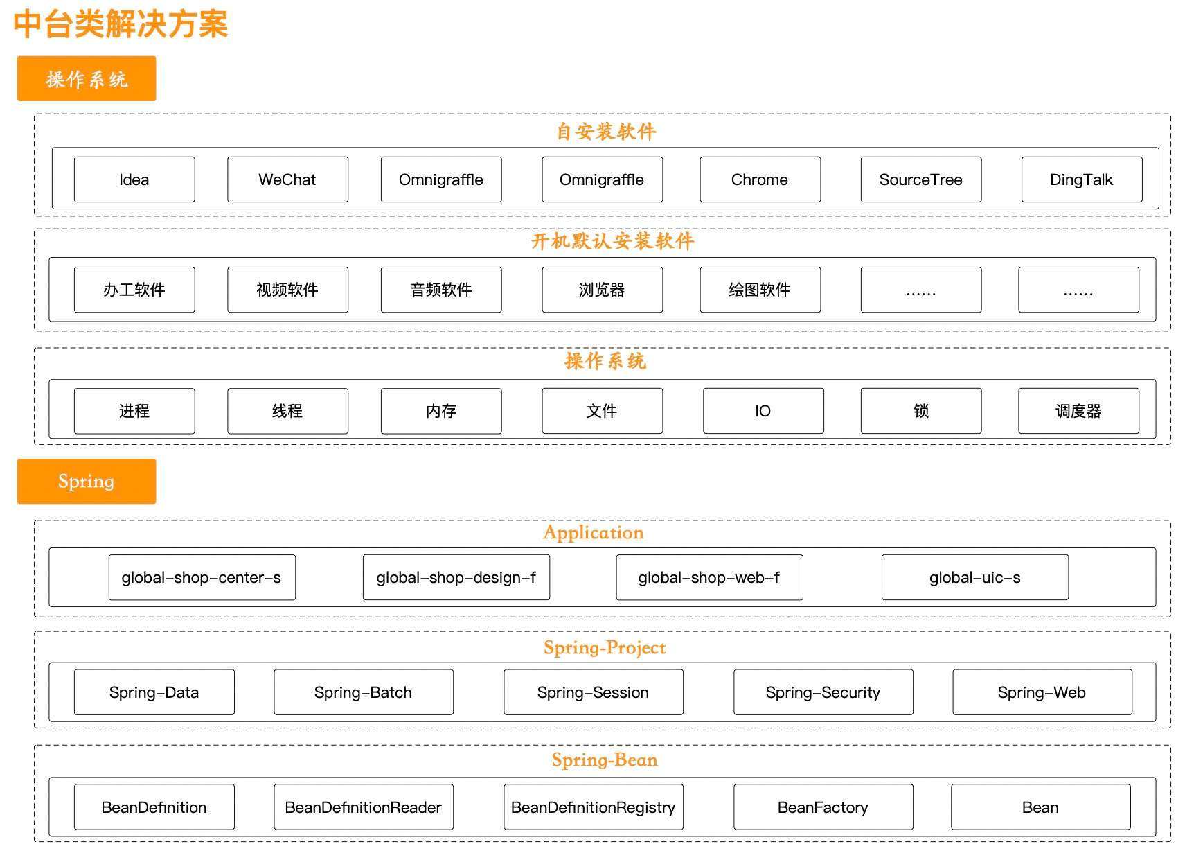This screenshot has width=1194, height=851.
Task: Select the orange Spring label button
Action: pos(87,482)
